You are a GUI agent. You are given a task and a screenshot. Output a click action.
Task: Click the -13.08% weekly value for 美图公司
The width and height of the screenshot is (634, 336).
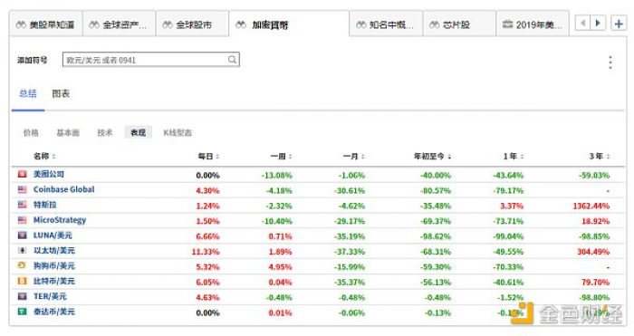click(276, 176)
